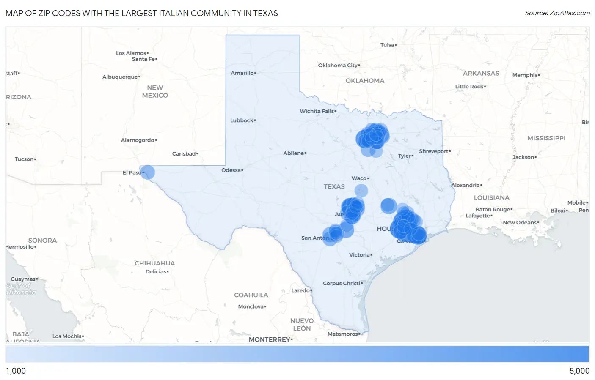Click the Victoria city label
The height and width of the screenshot is (380, 595).
360,255
